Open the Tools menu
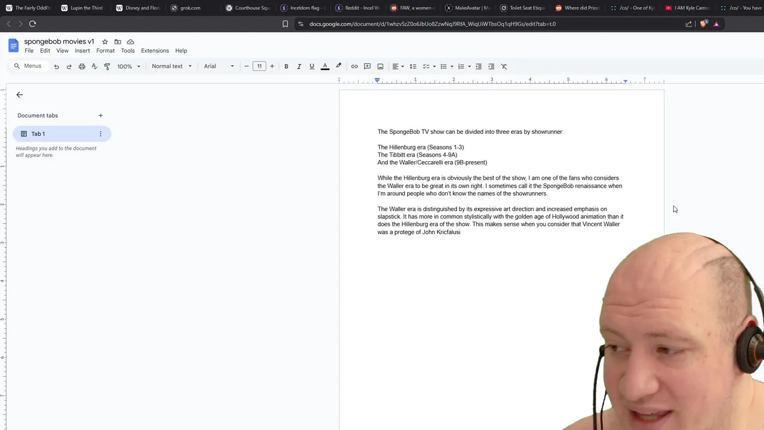The width and height of the screenshot is (764, 430). click(128, 51)
